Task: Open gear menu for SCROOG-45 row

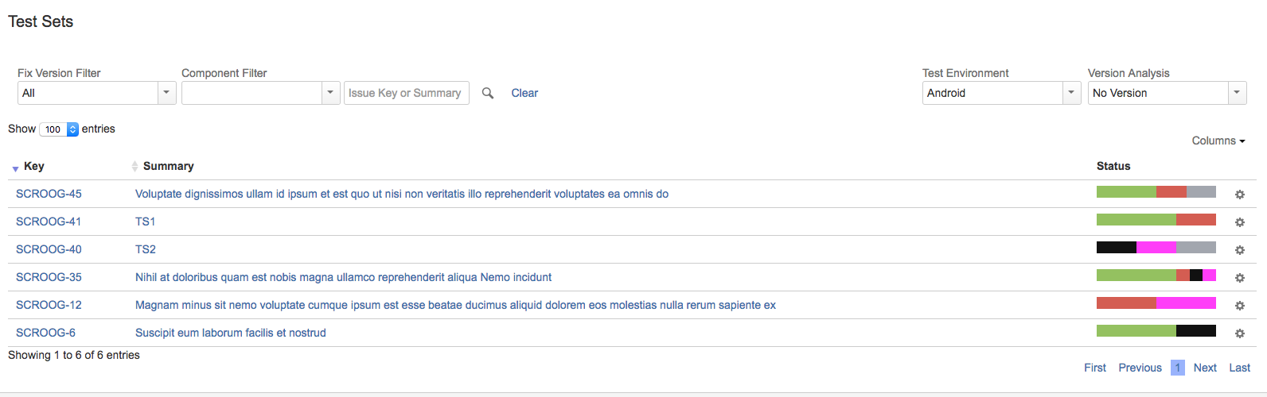Action: pyautogui.click(x=1239, y=195)
